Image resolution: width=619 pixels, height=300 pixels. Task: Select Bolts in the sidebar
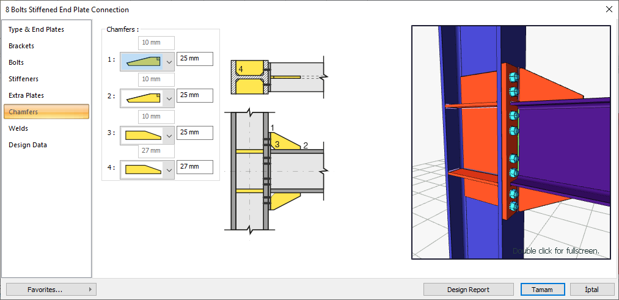[46, 62]
